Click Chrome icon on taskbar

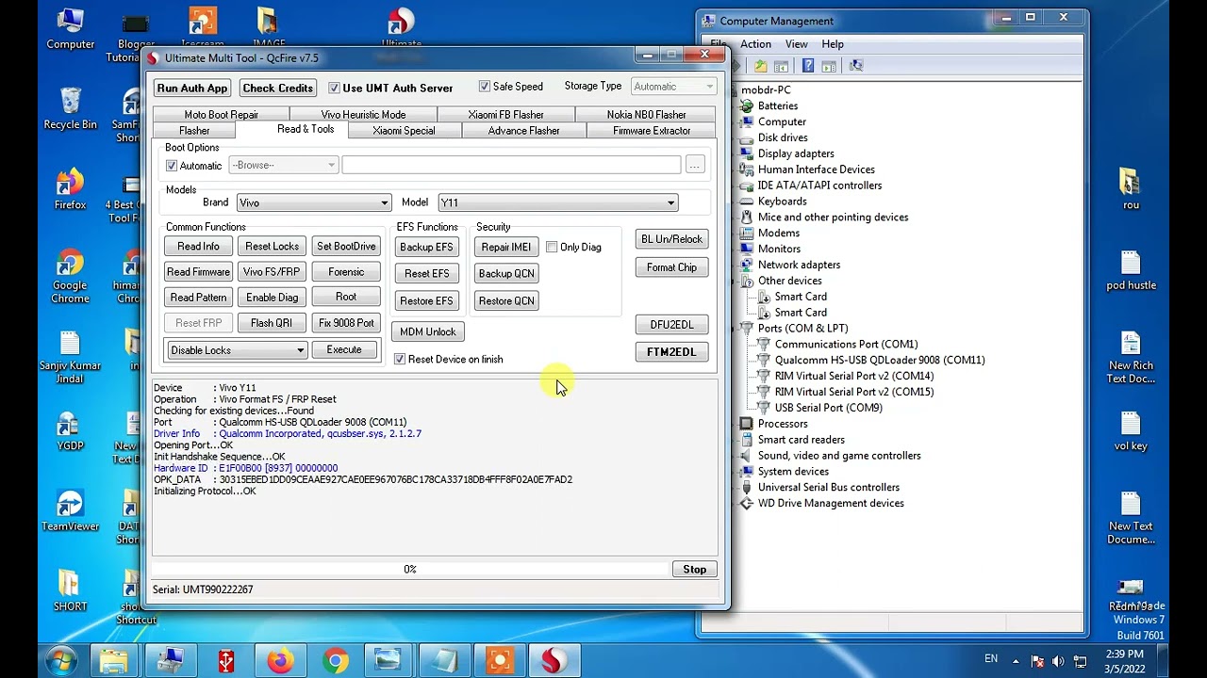335,661
